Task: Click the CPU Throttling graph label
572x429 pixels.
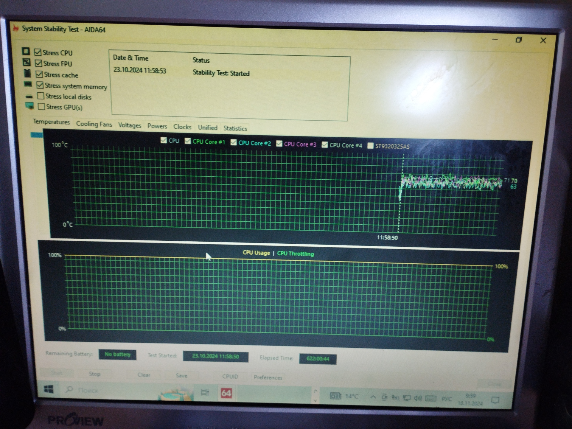Action: 296,254
